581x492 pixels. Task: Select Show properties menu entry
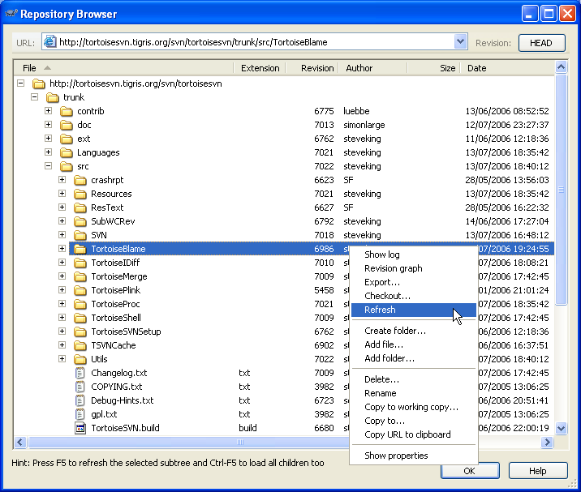coord(414,456)
